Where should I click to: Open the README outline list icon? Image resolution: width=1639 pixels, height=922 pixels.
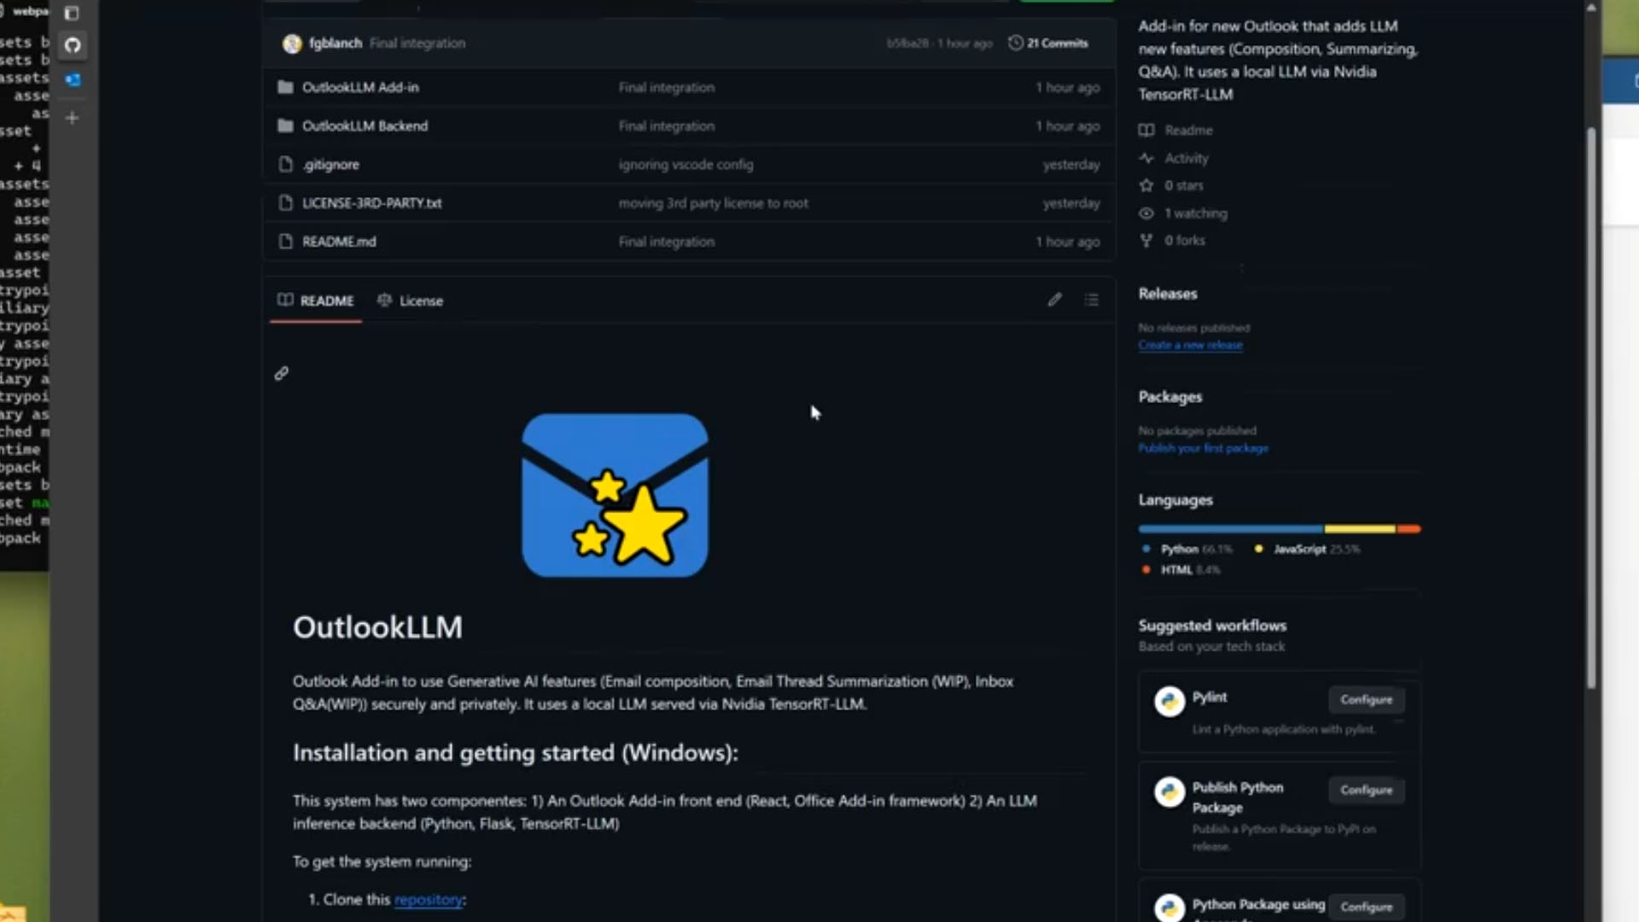coord(1092,300)
